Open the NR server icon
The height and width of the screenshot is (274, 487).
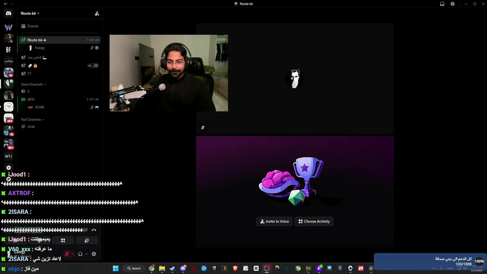(8, 107)
